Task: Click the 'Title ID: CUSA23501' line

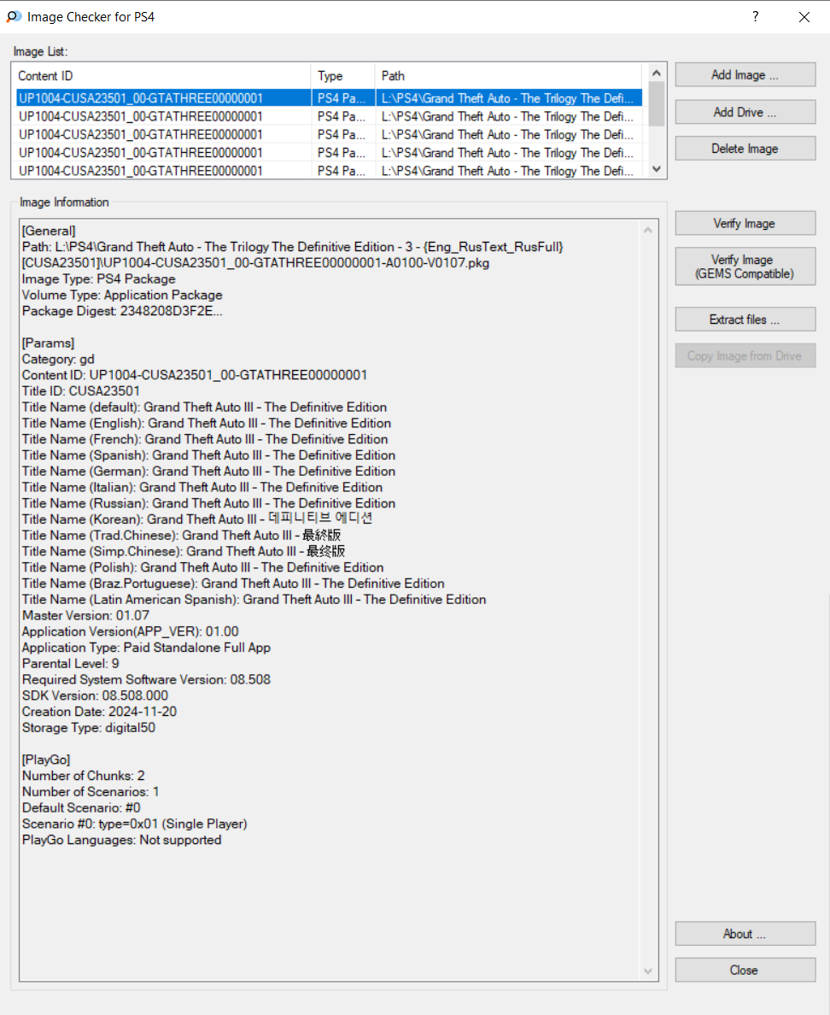Action: pyautogui.click(x=81, y=391)
